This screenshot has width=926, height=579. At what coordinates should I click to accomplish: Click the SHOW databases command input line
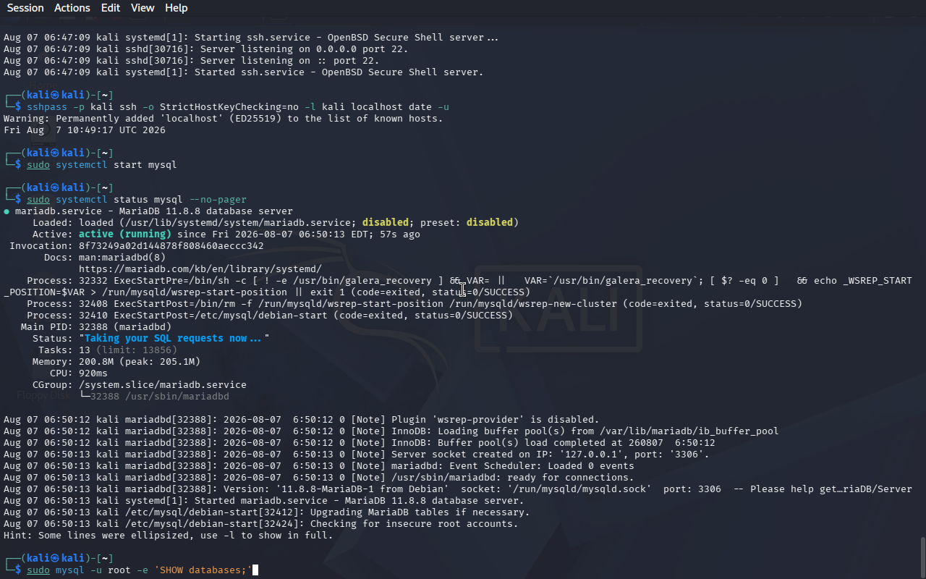click(x=140, y=570)
